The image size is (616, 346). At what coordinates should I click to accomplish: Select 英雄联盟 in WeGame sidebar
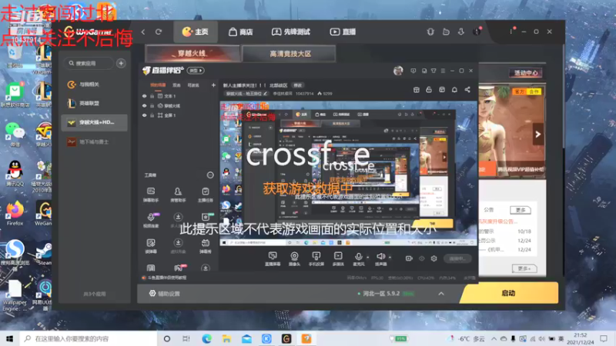pos(94,103)
